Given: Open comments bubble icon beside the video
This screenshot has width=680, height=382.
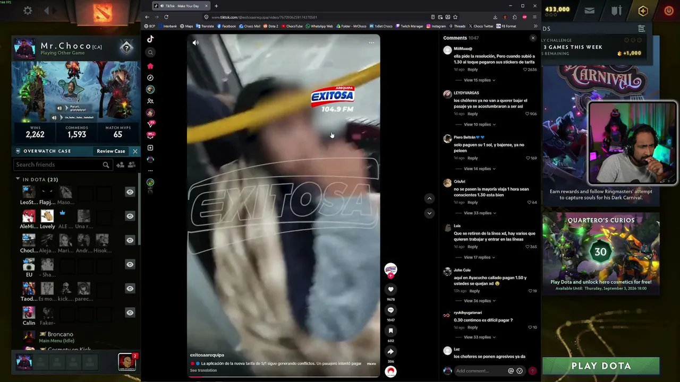Looking at the screenshot, I should point(390,310).
